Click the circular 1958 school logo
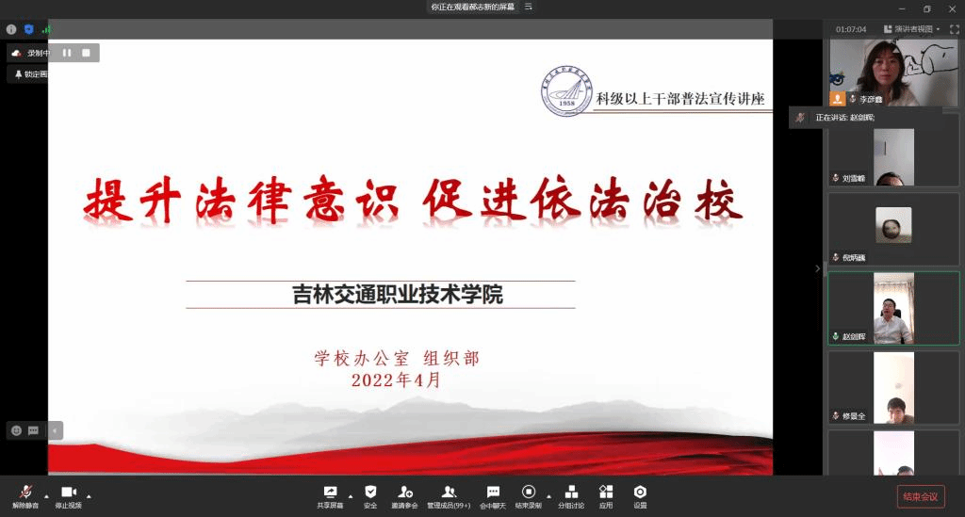This screenshot has width=965, height=517. click(x=566, y=90)
